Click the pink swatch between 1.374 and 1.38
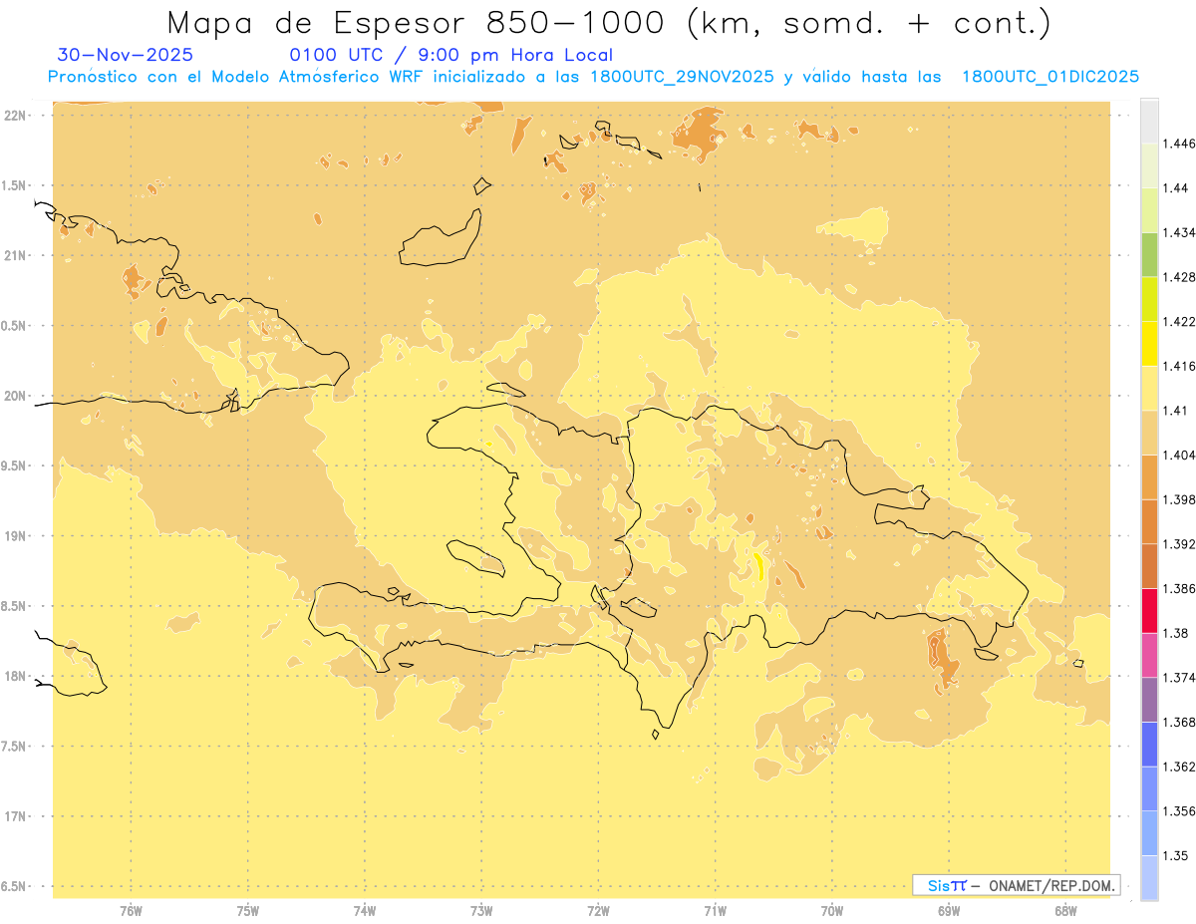 1149,655
